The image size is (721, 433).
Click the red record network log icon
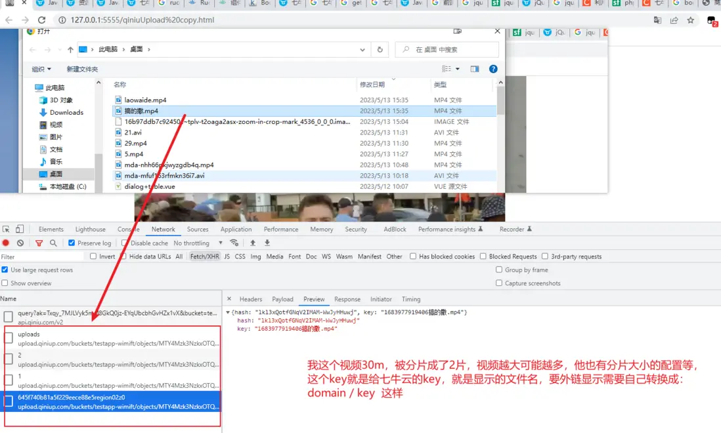(x=6, y=243)
